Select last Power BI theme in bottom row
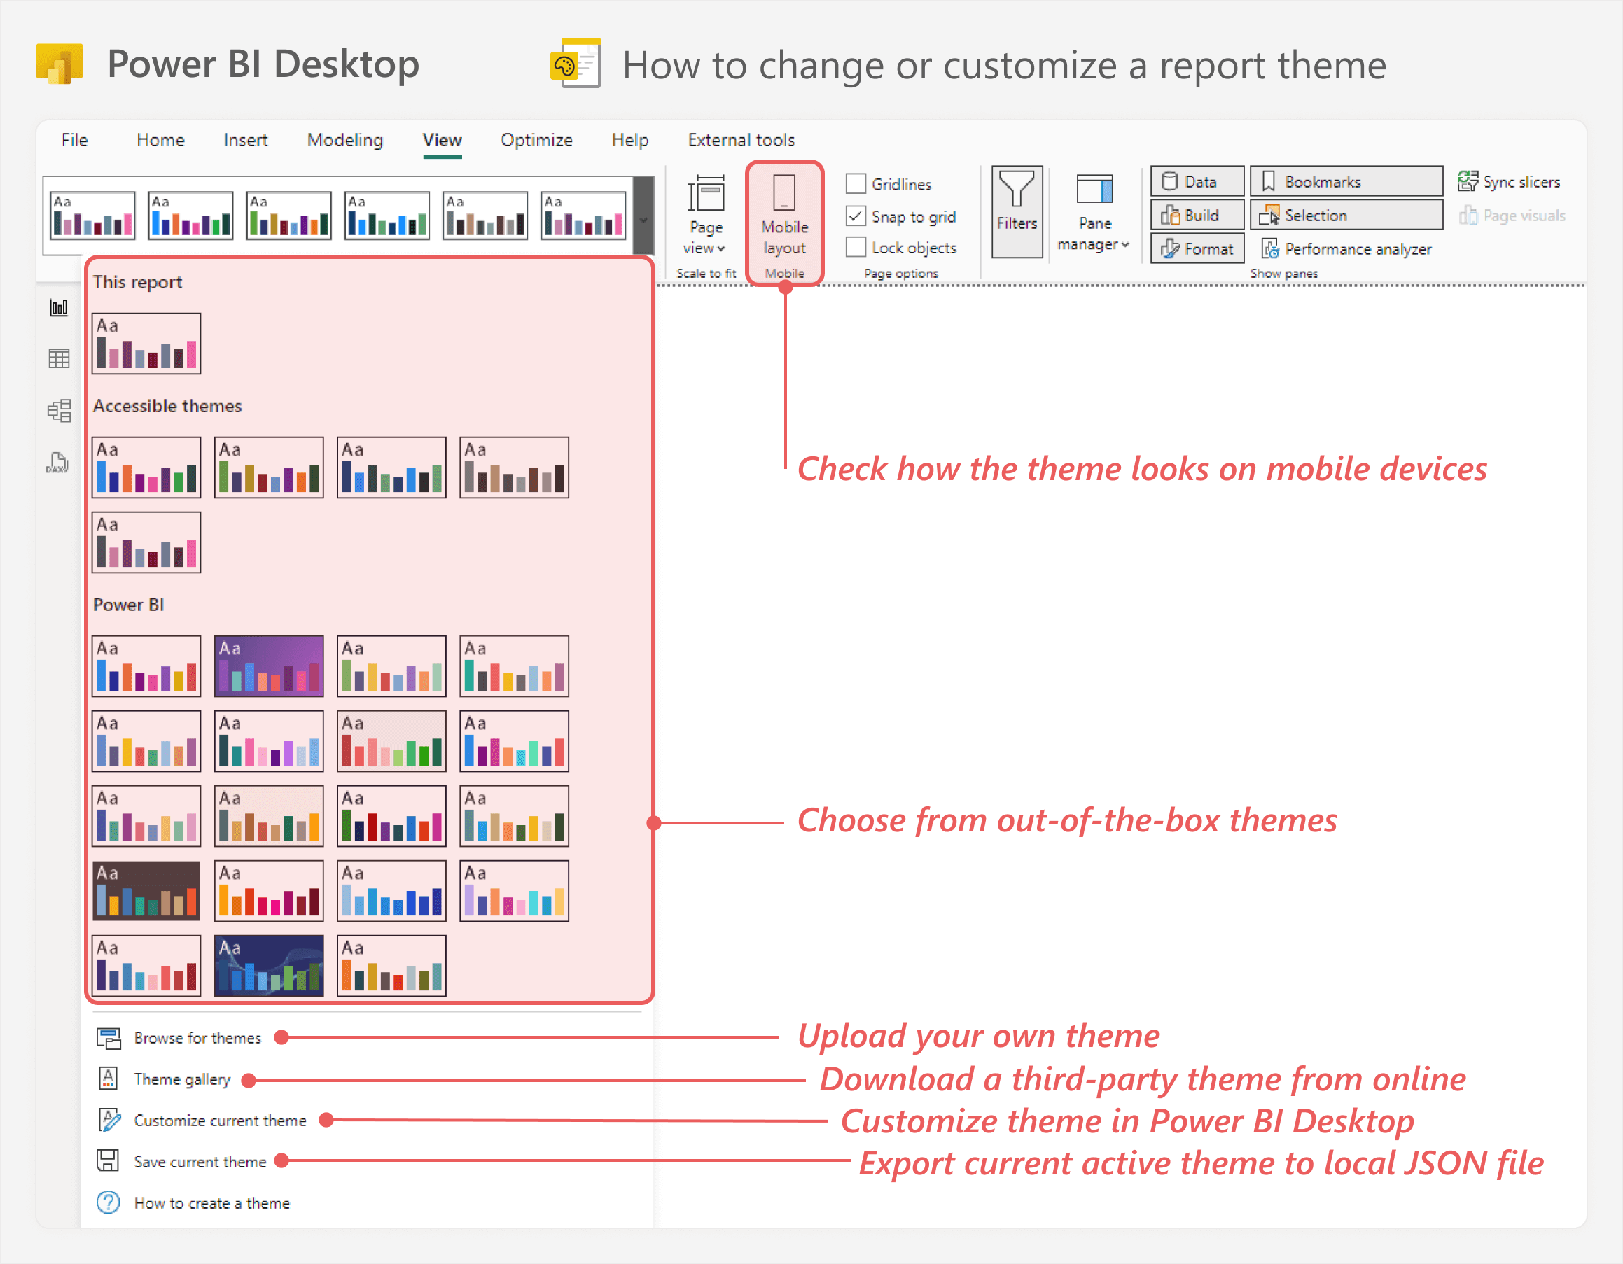The image size is (1623, 1264). (x=391, y=965)
